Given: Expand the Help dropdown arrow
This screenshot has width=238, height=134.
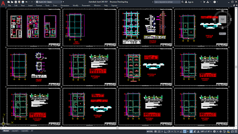Looking at the screenshot, I should coord(217,2).
